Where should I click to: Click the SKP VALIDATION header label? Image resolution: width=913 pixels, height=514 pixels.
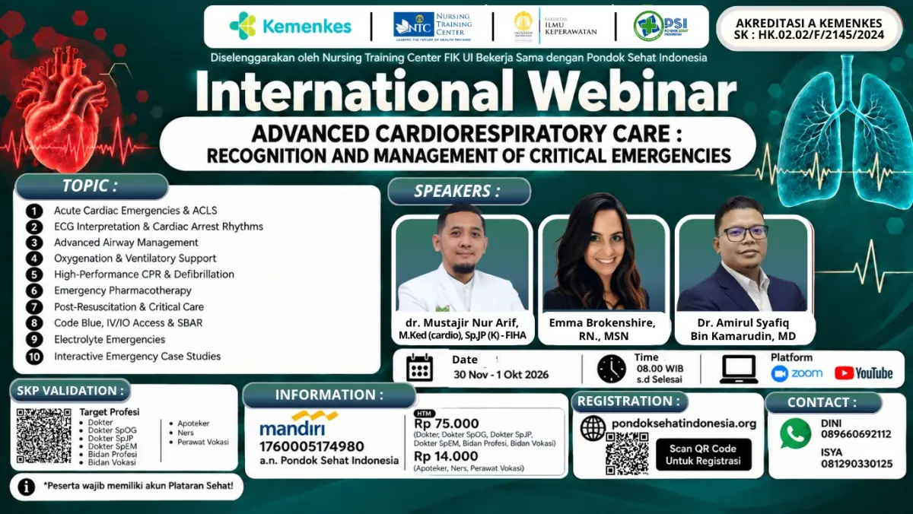click(x=69, y=390)
